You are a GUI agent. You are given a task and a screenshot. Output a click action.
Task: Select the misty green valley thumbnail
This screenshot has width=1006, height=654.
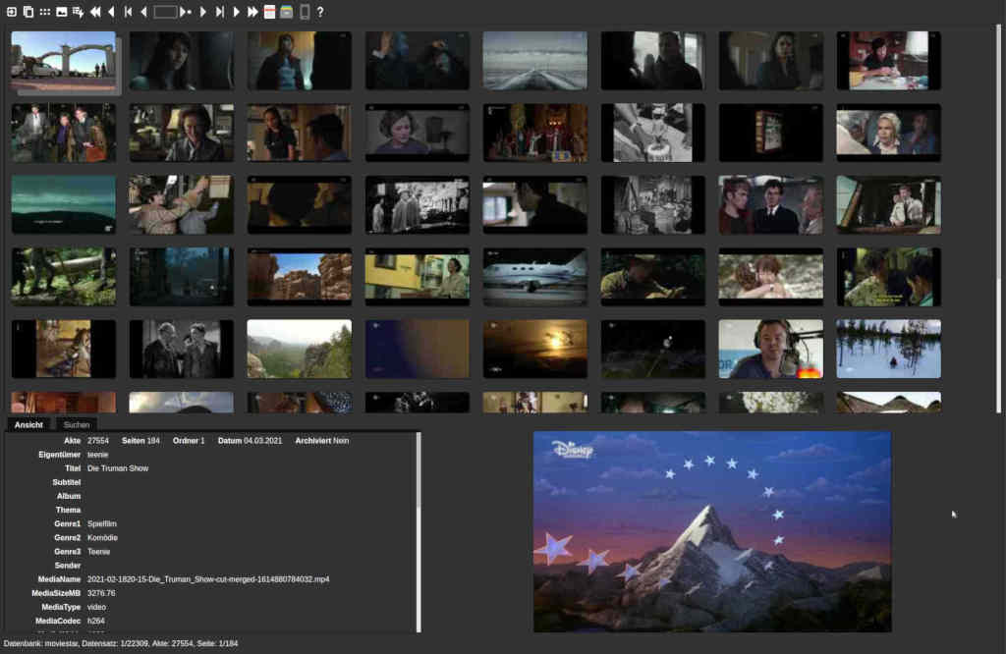point(299,349)
